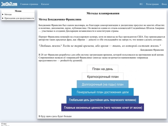
Task: Click Главные жизненные ценности pyramid block
Action: 103,107
